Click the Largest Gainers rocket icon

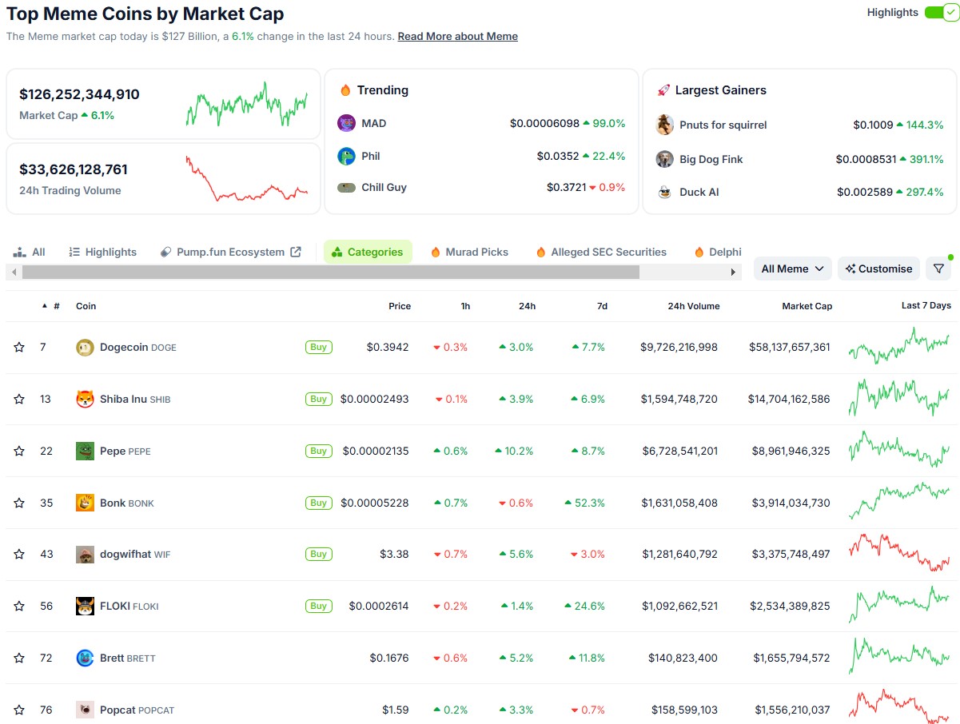[x=663, y=90]
